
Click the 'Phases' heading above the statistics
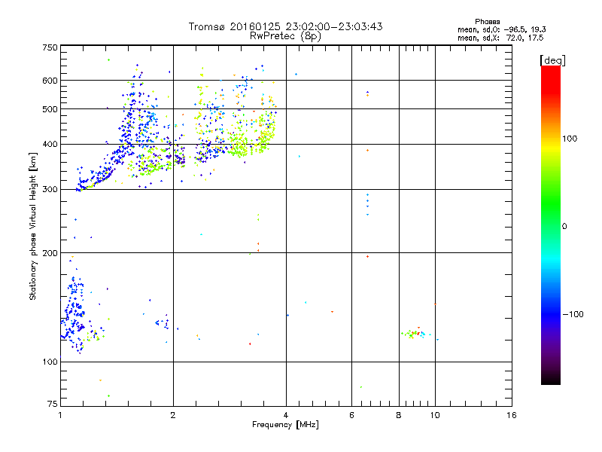click(x=487, y=22)
